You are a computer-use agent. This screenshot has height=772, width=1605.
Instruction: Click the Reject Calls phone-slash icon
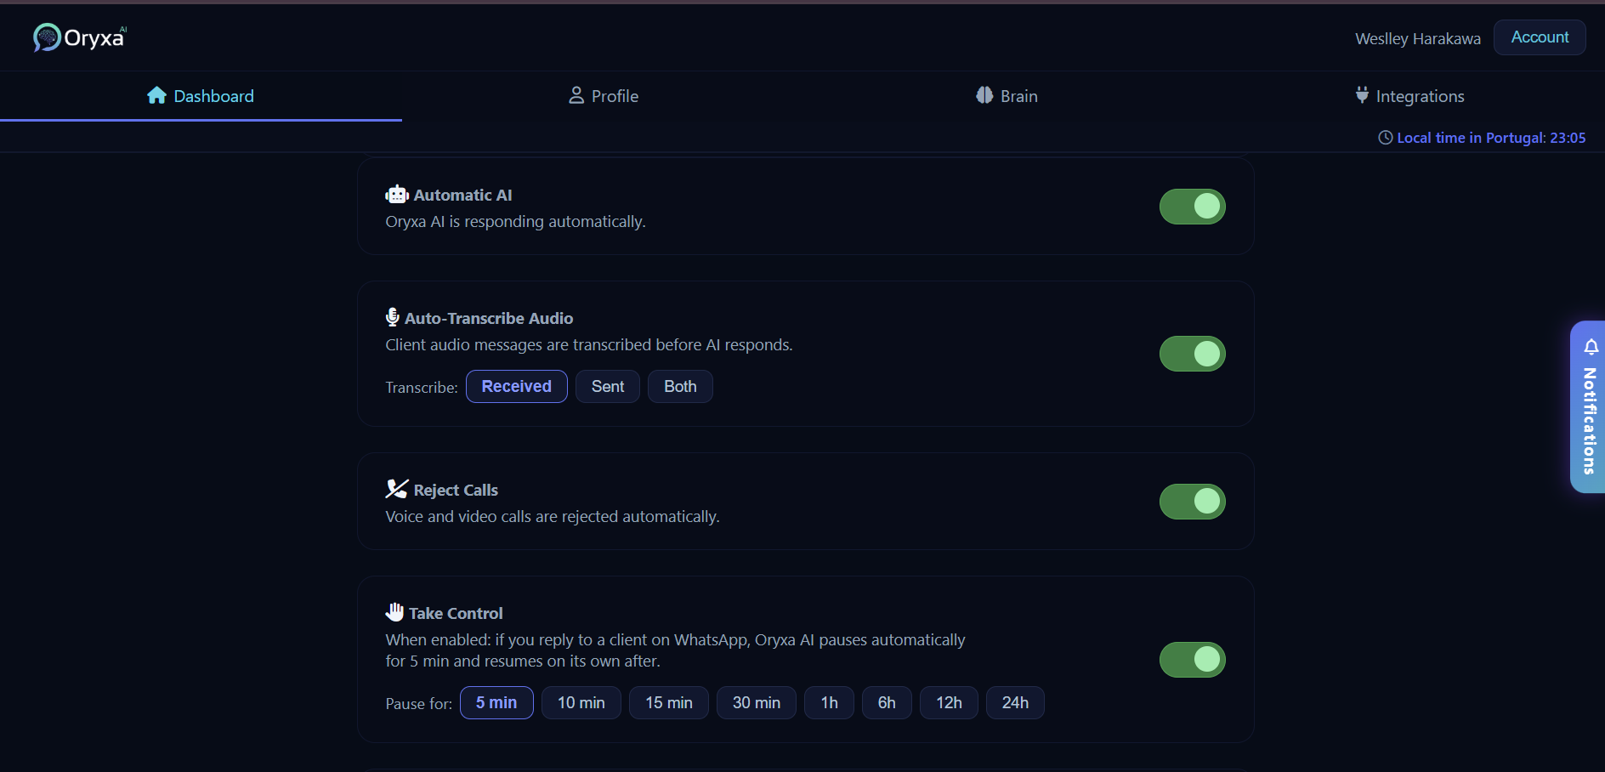(397, 489)
